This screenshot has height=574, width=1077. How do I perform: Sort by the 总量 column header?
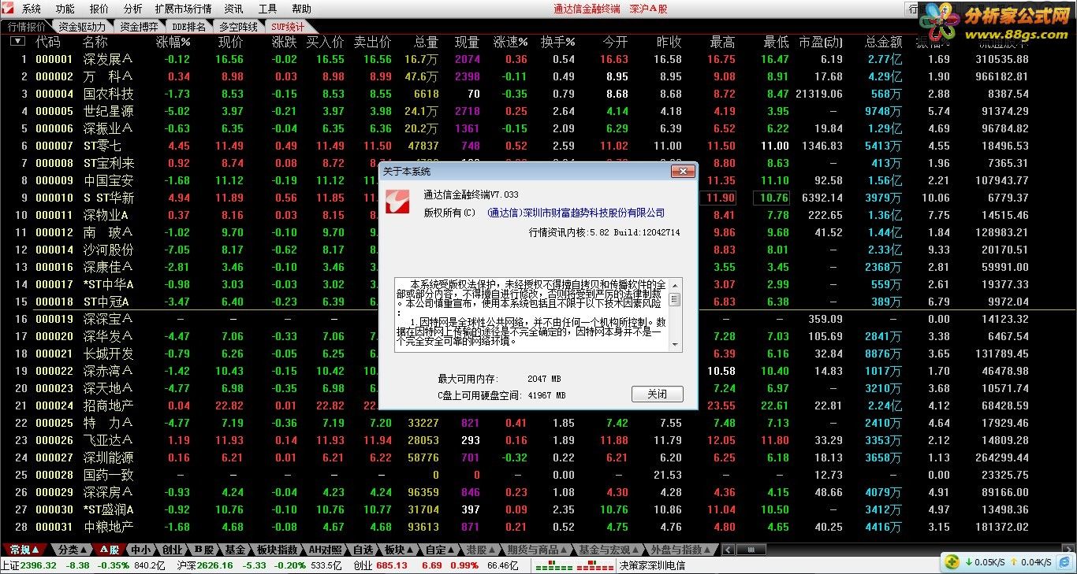[426, 42]
